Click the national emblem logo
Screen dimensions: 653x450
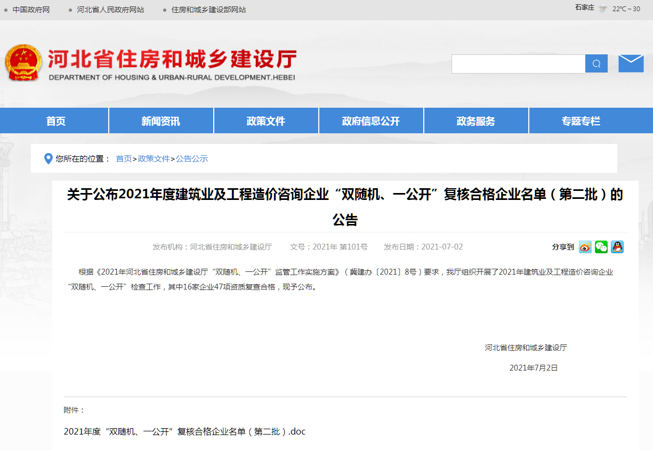click(x=23, y=63)
